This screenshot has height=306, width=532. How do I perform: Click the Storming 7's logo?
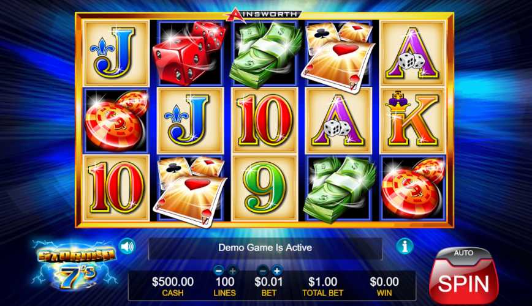point(75,265)
